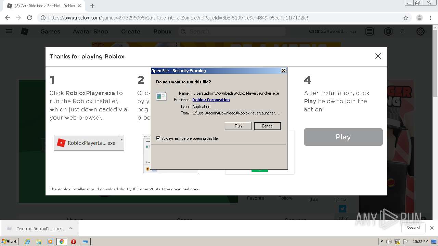
Task: Show hidden system tray icons
Action: [x=382, y=242]
